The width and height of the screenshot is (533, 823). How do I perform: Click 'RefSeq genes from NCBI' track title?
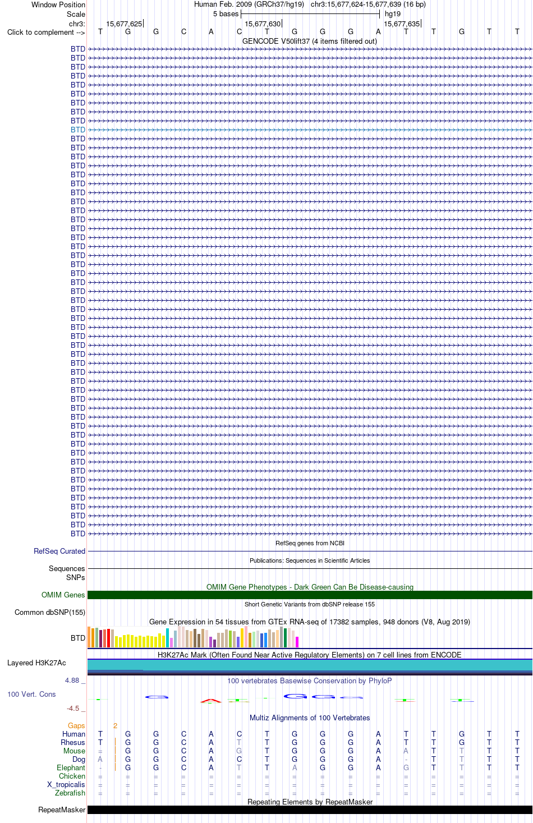pyautogui.click(x=310, y=543)
